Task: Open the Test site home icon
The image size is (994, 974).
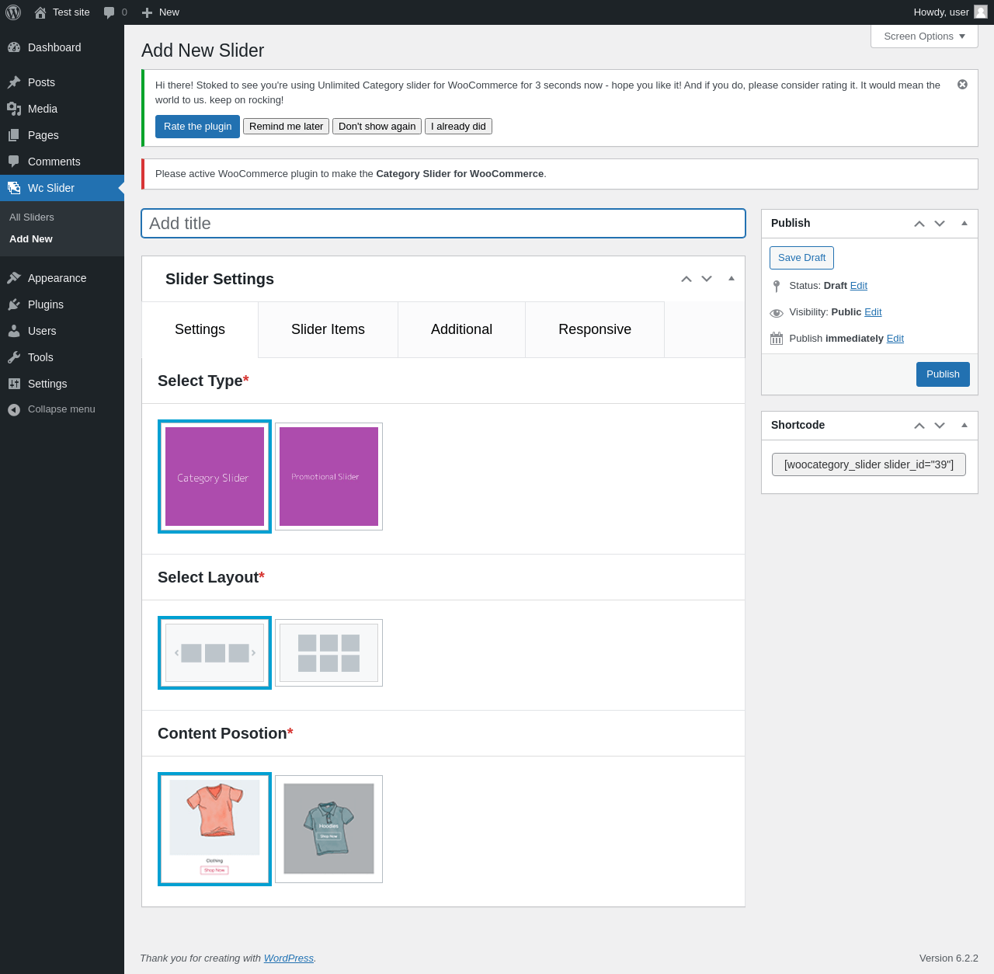Action: click(40, 12)
